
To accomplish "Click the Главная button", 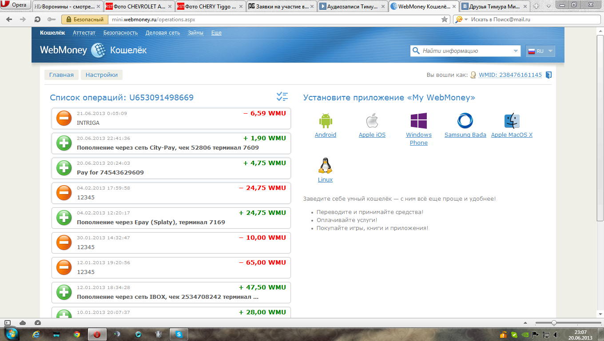I will tap(61, 75).
